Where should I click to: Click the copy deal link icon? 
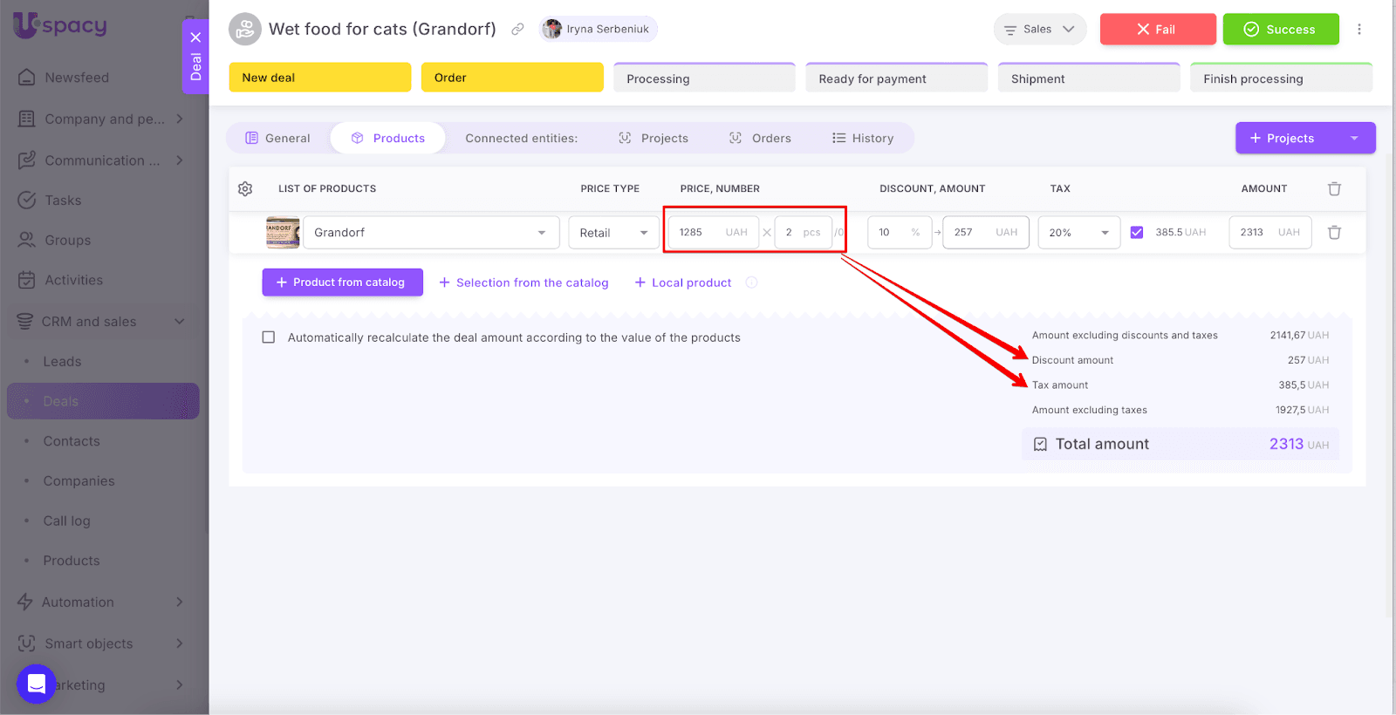click(517, 30)
